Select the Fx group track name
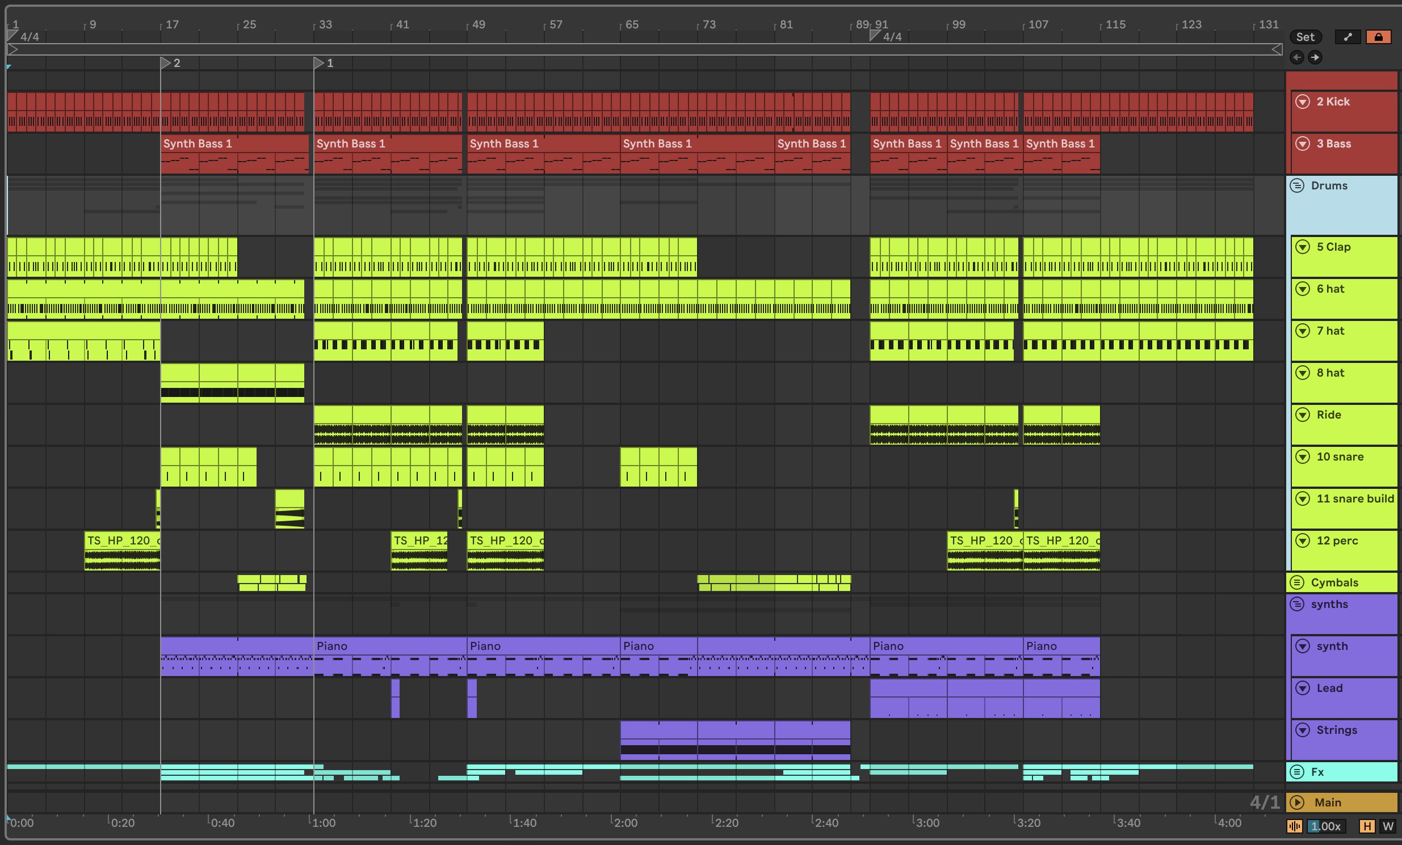The image size is (1402, 845). 1317,772
